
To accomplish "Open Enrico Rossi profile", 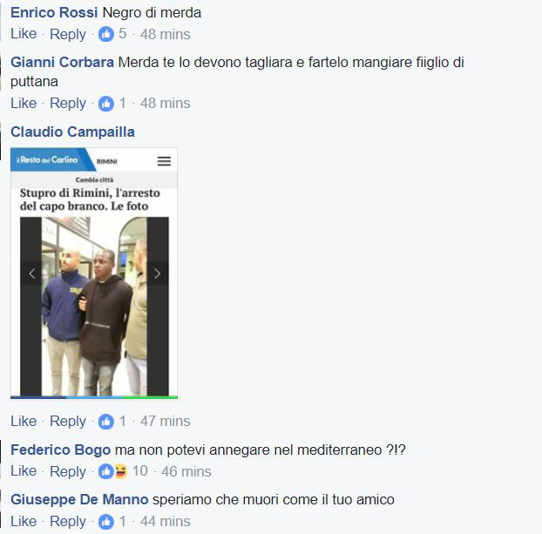I will (x=54, y=13).
